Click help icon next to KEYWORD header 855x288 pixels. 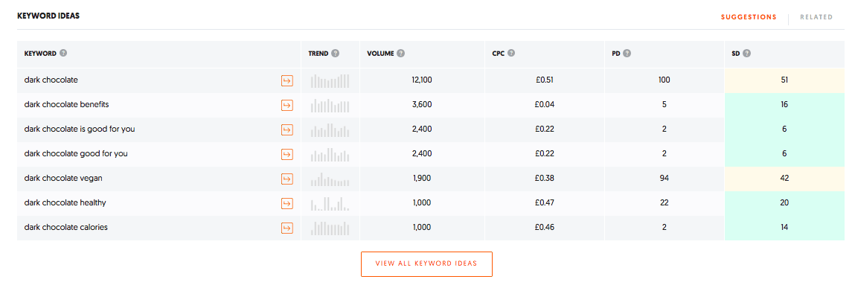tap(63, 54)
